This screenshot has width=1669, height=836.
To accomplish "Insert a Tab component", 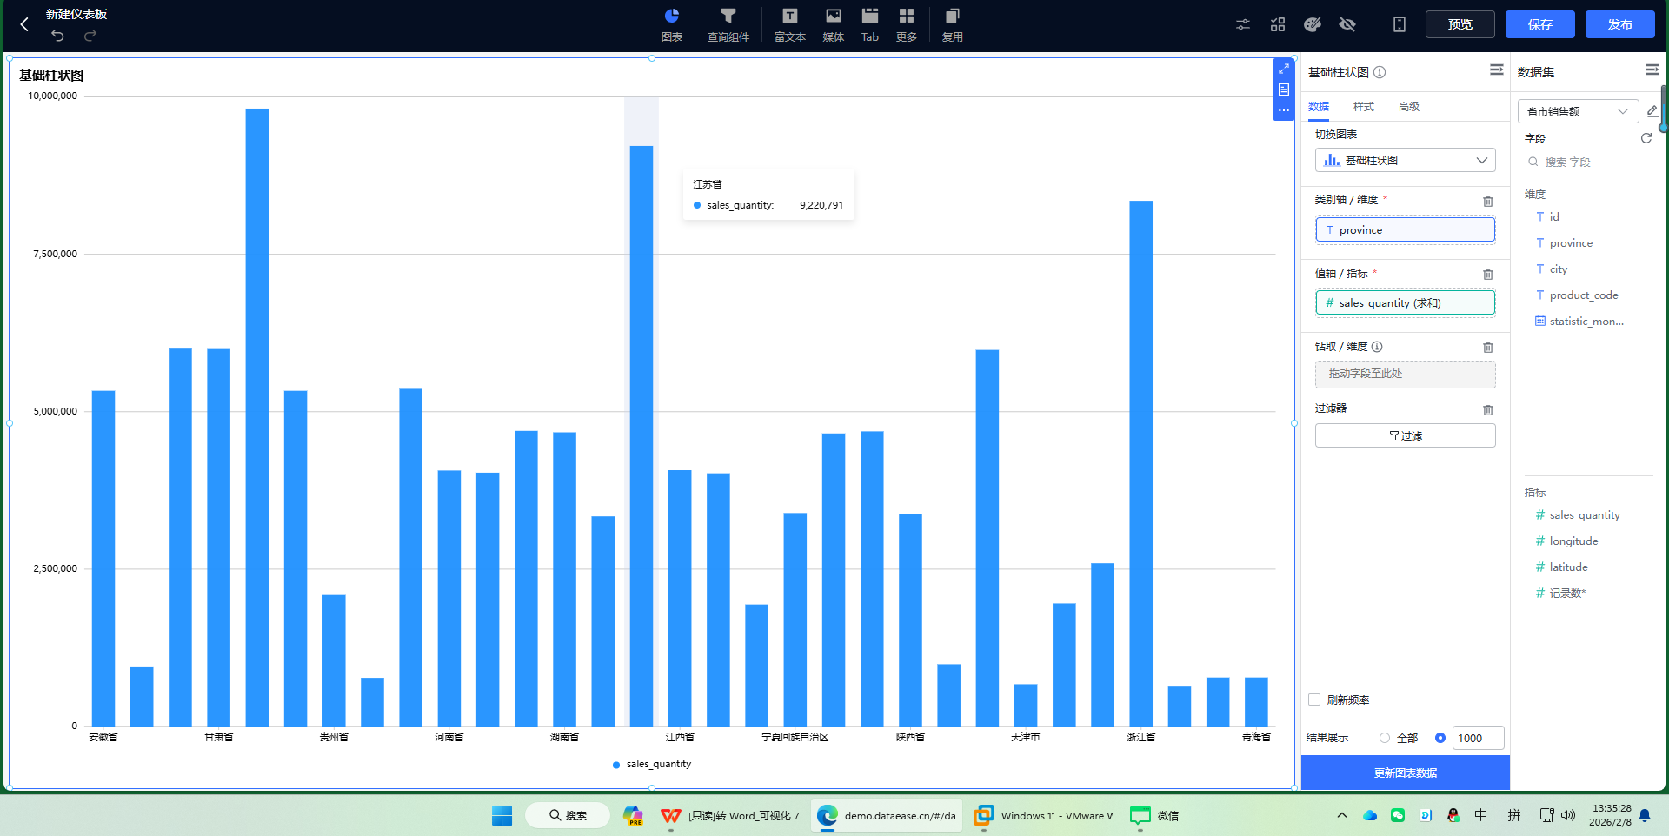I will click(x=870, y=24).
